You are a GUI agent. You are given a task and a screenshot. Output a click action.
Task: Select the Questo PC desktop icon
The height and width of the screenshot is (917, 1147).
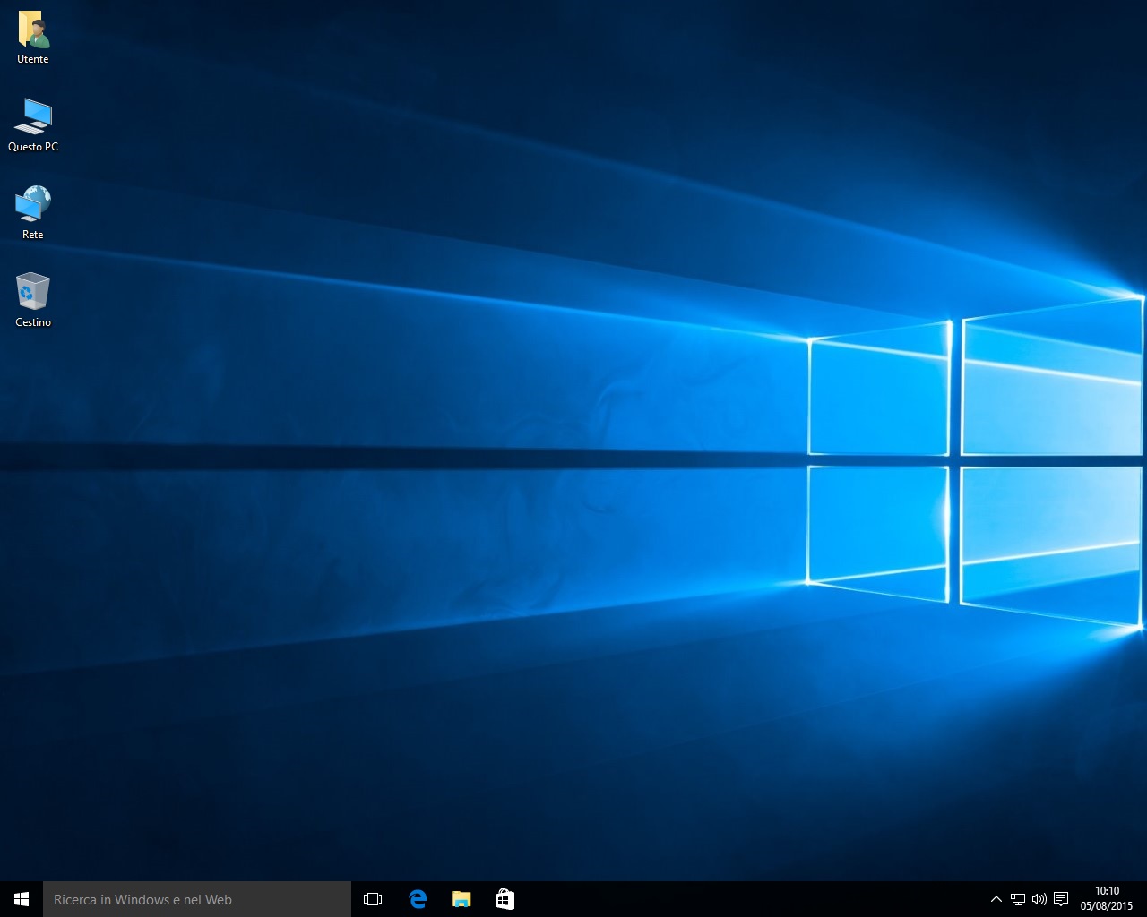33,125
